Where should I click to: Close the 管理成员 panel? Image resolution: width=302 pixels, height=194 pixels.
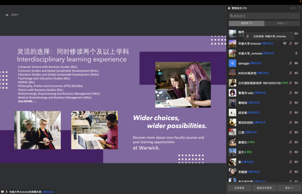coord(295,8)
